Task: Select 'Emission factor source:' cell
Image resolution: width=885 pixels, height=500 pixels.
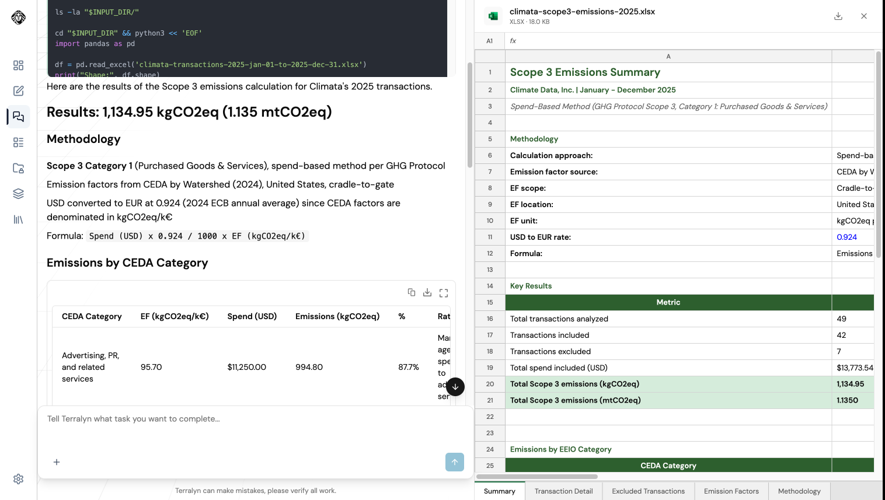Action: (x=668, y=172)
